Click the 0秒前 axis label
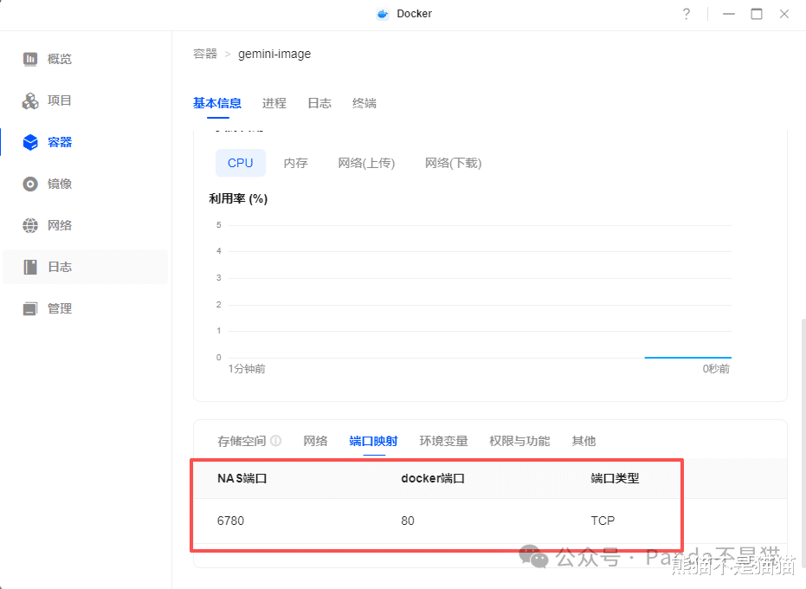Image resolution: width=806 pixels, height=589 pixels. click(716, 369)
